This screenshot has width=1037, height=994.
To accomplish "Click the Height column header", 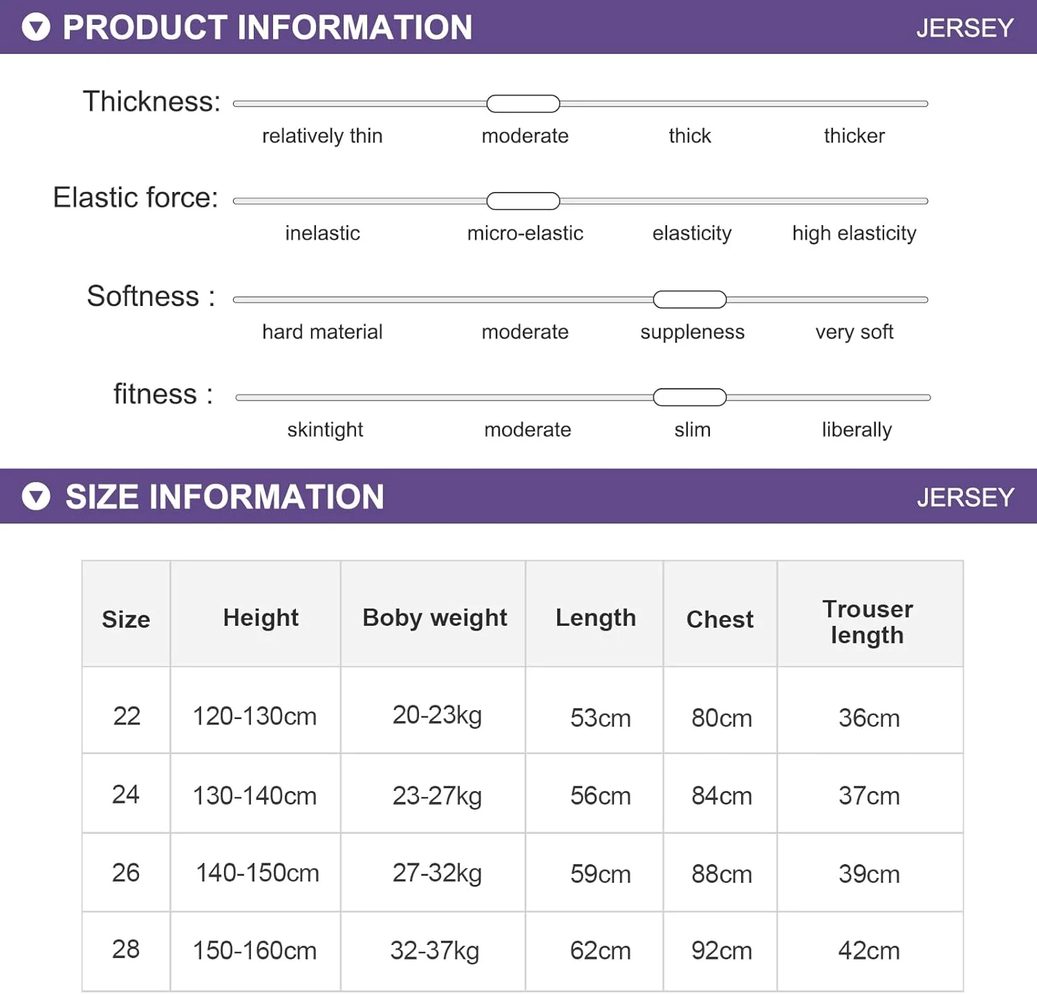I will [x=261, y=618].
